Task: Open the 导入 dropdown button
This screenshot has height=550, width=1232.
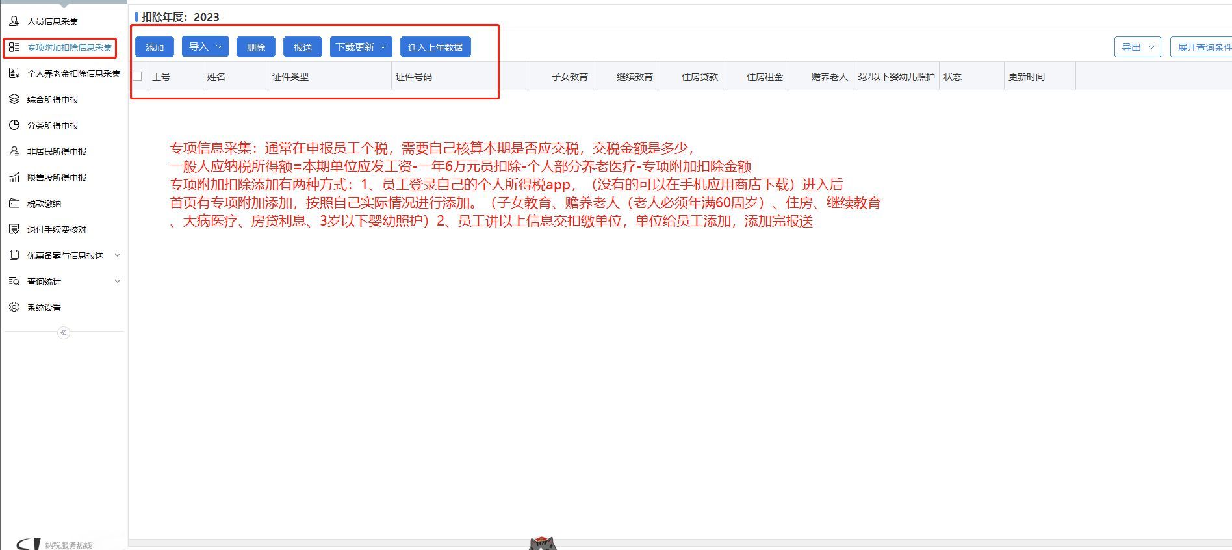Action: [x=205, y=47]
